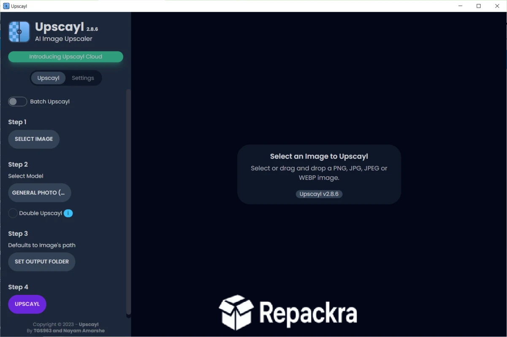This screenshot has height=337, width=507.
Task: Click the Batch Upscayl label text
Action: coord(50,102)
